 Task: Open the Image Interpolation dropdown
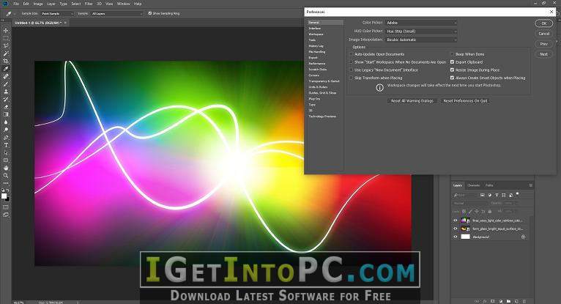click(x=421, y=40)
